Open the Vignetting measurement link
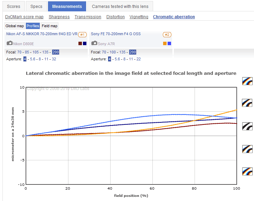 click(x=139, y=17)
